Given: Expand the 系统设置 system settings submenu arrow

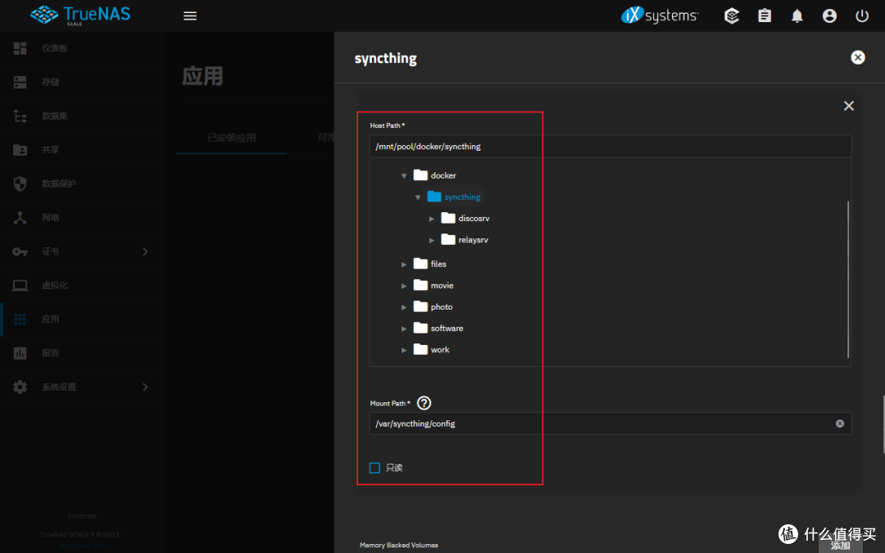Looking at the screenshot, I should coord(145,387).
